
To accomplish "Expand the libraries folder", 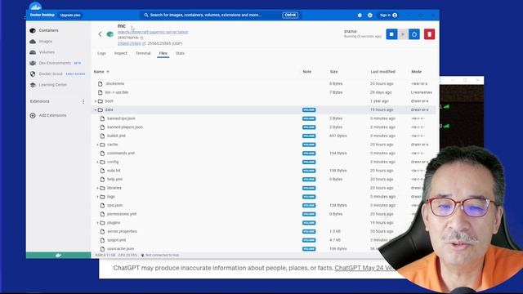I will [x=98, y=188].
